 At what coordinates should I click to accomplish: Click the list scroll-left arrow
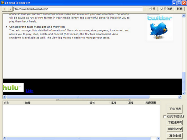click(x=4, y=138)
